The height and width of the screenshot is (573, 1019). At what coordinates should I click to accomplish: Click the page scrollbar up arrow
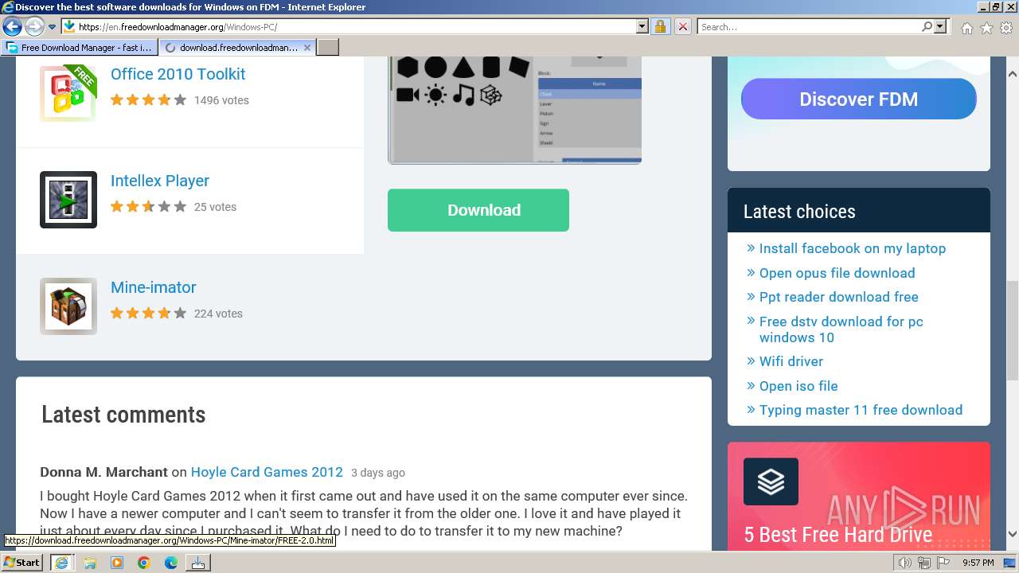[x=1012, y=74]
